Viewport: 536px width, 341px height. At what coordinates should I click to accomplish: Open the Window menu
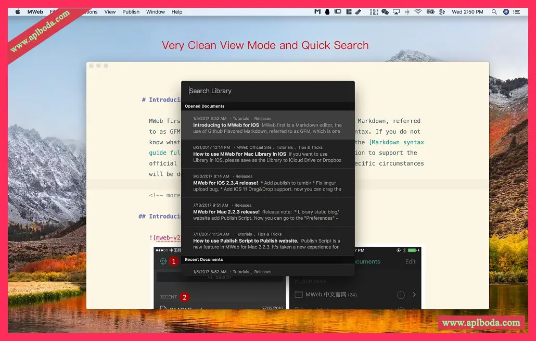155,11
